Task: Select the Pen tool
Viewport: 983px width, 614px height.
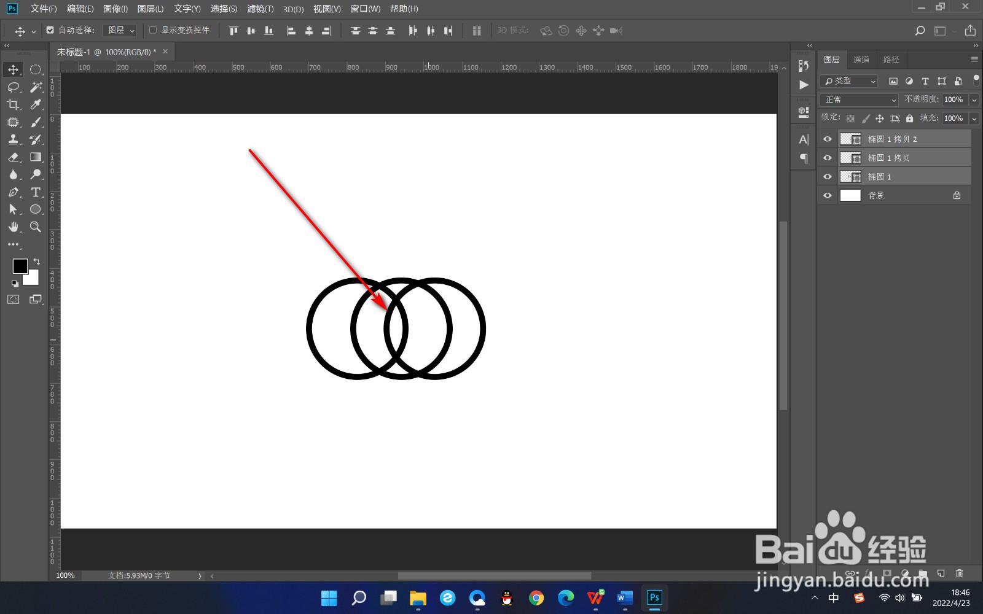Action: [x=14, y=192]
